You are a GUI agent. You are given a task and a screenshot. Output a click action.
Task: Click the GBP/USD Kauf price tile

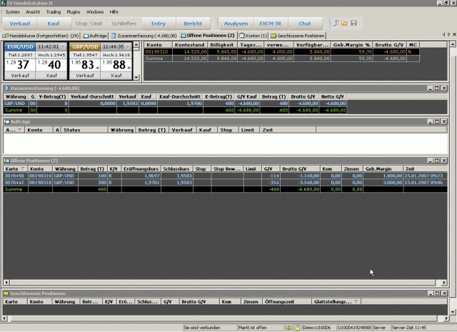pyautogui.click(x=119, y=65)
